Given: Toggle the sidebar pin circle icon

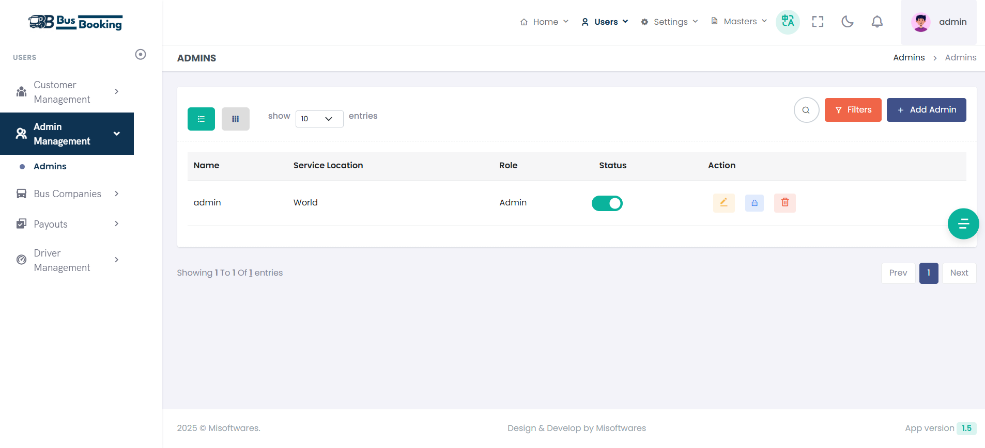Looking at the screenshot, I should 141,54.
